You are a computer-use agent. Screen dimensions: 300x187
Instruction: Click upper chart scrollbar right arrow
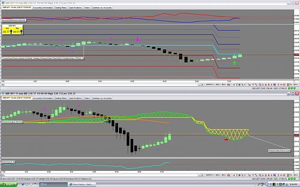pyautogui.click(x=202, y=85)
